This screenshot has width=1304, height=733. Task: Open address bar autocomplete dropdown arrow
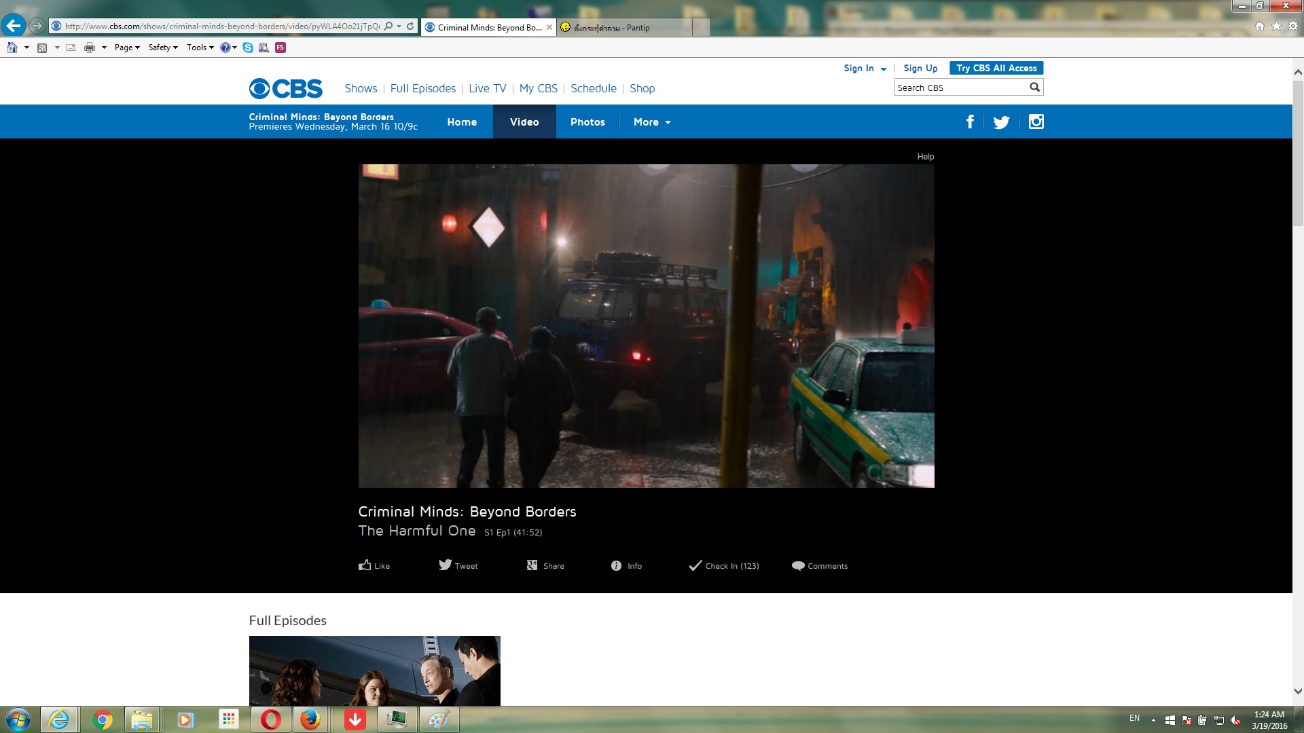399,26
